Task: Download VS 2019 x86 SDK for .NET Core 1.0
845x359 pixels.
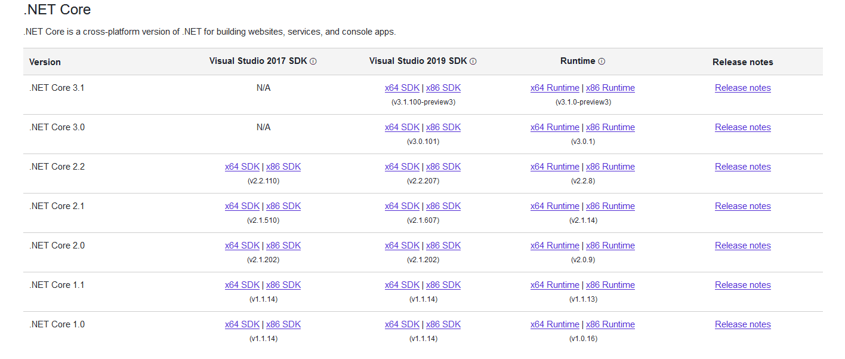Action: [443, 324]
